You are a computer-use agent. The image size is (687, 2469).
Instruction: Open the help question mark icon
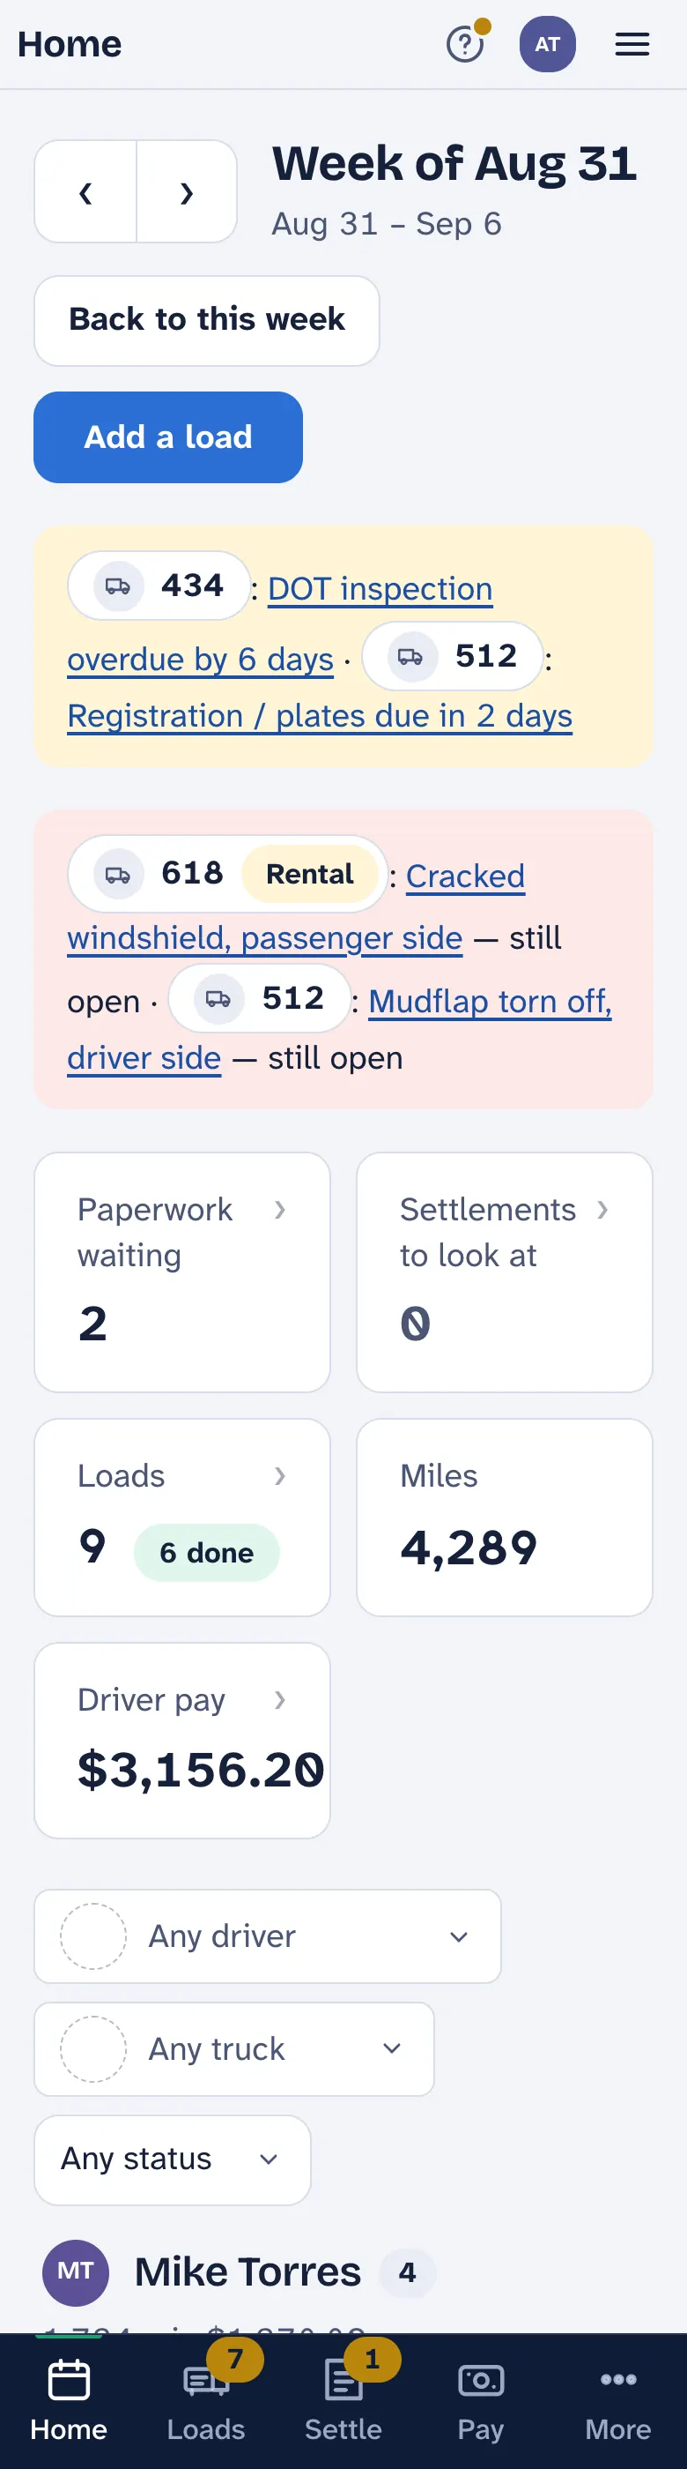coord(466,44)
